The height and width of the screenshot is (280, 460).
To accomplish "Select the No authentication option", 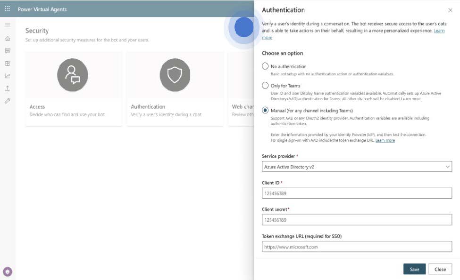I will pyautogui.click(x=265, y=66).
